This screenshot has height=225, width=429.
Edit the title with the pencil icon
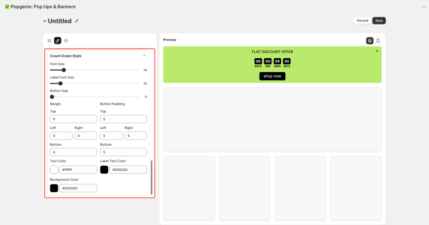[77, 21]
